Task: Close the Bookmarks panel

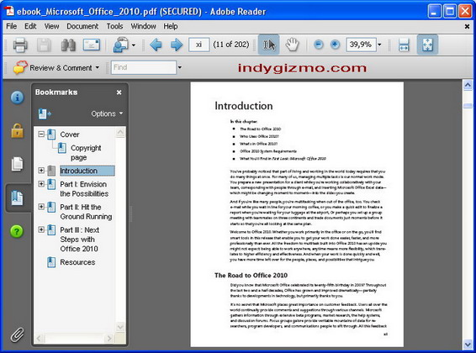Action: [x=119, y=92]
